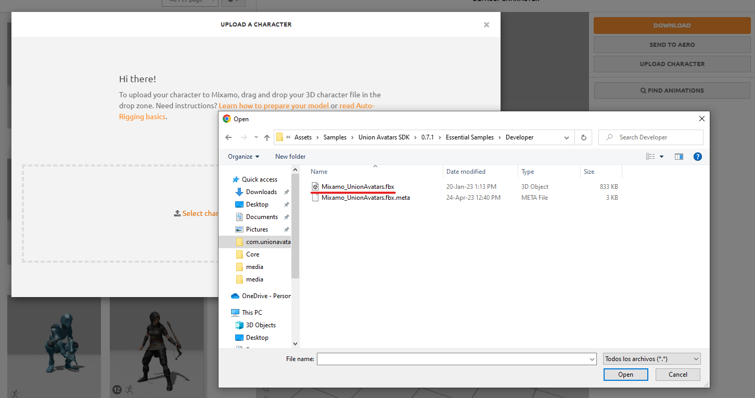Image resolution: width=755 pixels, height=398 pixels.
Task: Select Mixamo_UnionAvatars.fbx file
Action: (x=358, y=187)
